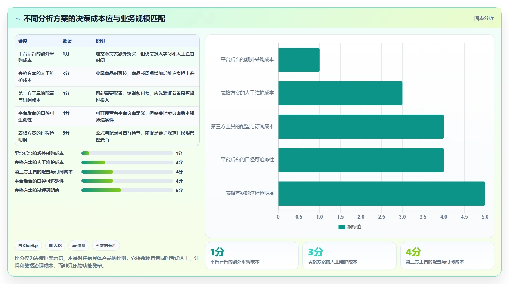This screenshot has height=284, width=509.
Task: Click the 第三方工具的配置与订阅成本 progress bar
Action: pyautogui.click(x=127, y=172)
